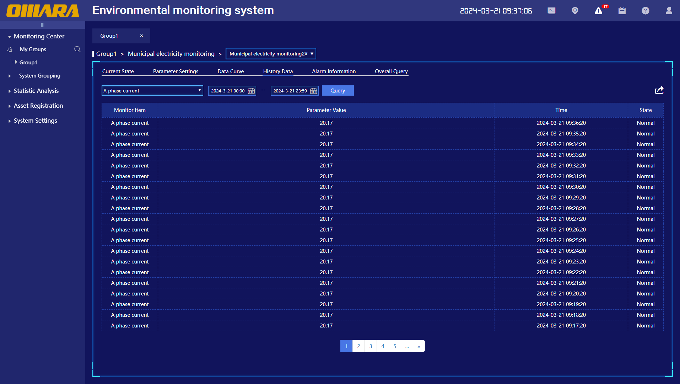The width and height of the screenshot is (680, 384).
Task: Click the Query button
Action: point(338,91)
